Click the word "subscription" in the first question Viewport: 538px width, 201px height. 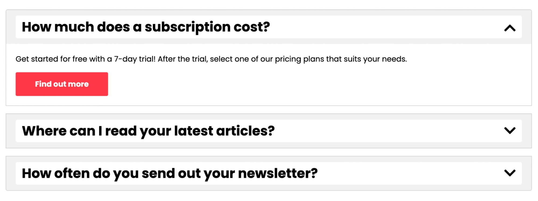[188, 27]
